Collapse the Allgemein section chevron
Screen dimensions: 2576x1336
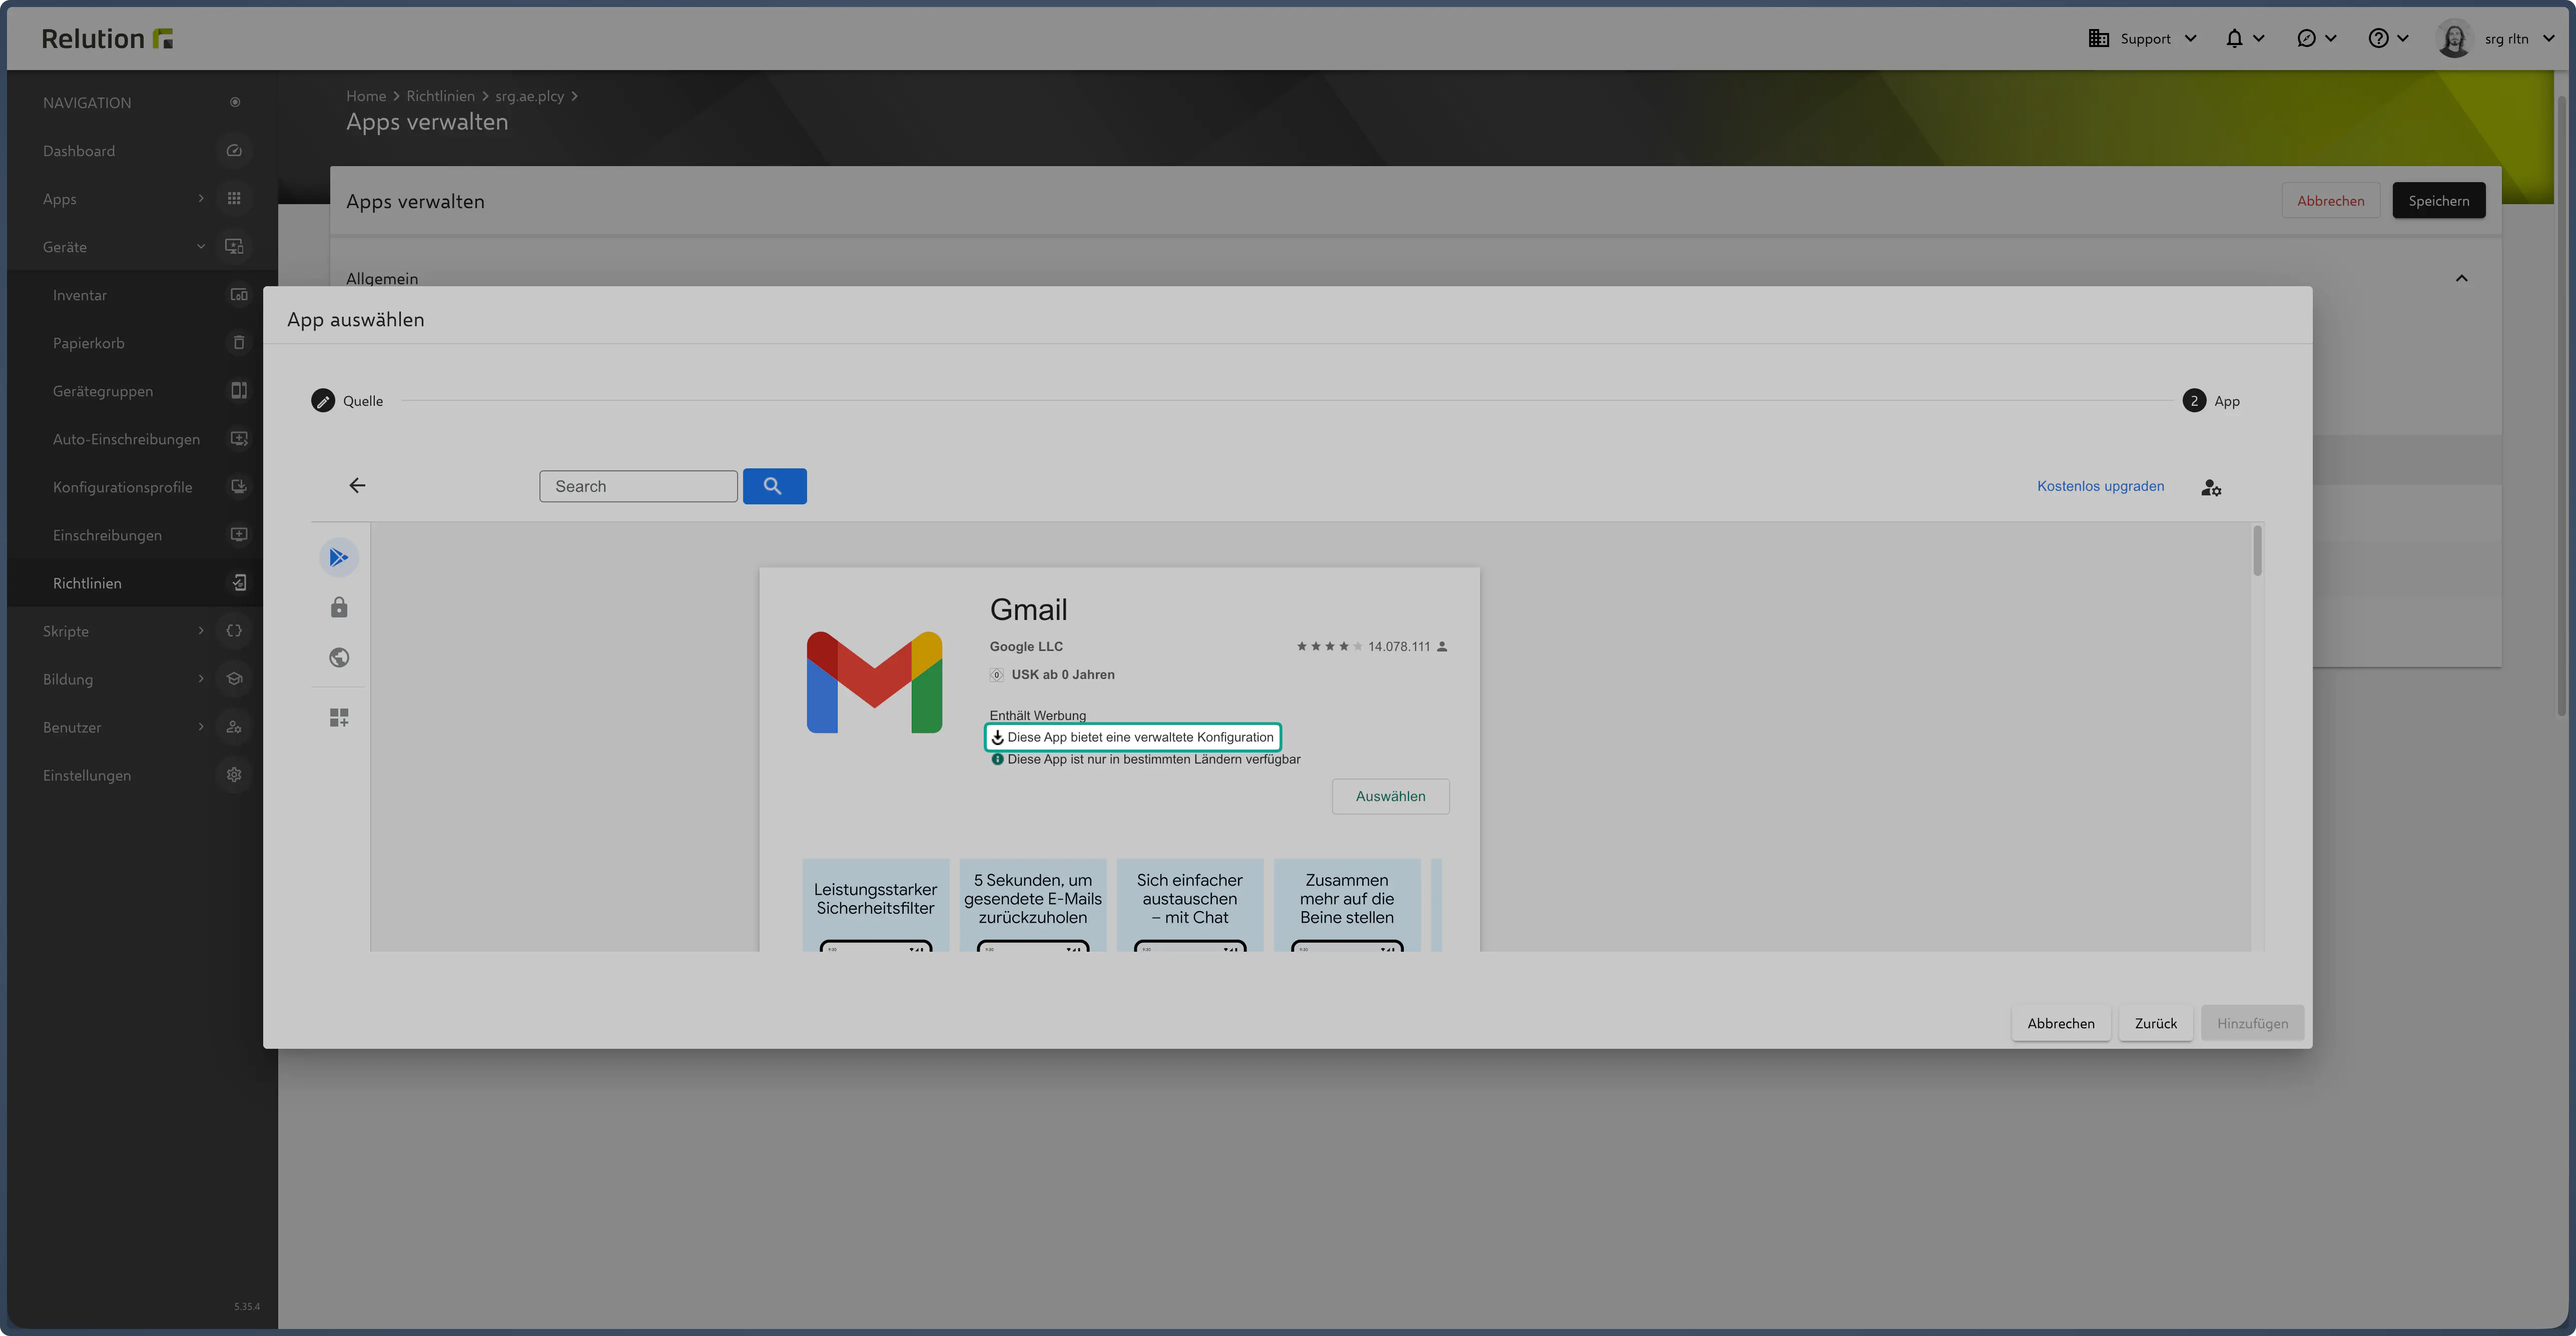(x=2461, y=278)
